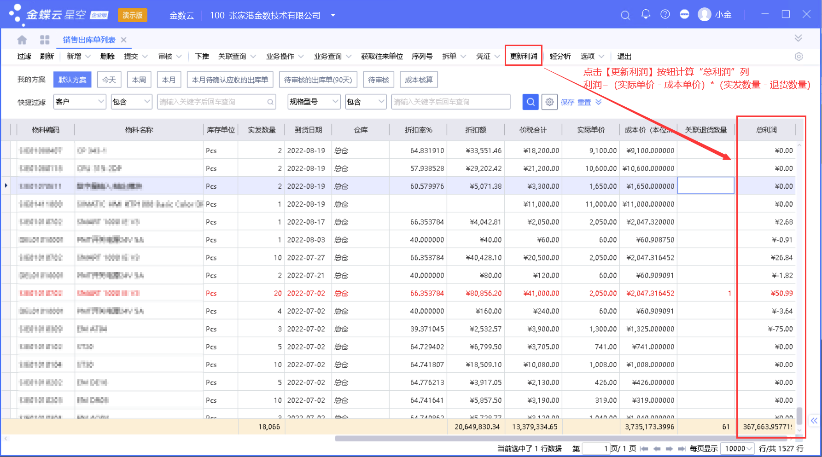Viewport: 822px width, 457px height.
Task: Open the 凭证 menu
Action: pos(488,56)
